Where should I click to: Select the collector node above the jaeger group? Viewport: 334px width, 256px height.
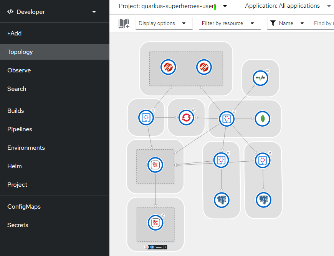coord(155,165)
